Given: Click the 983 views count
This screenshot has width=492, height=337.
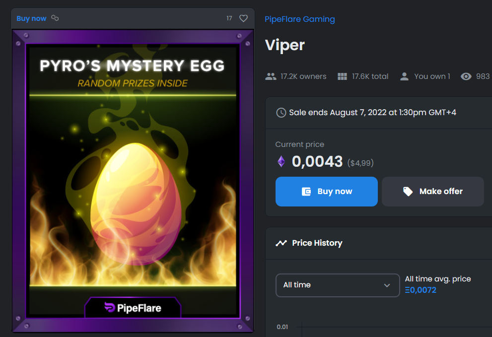Looking at the screenshot, I should (x=483, y=76).
